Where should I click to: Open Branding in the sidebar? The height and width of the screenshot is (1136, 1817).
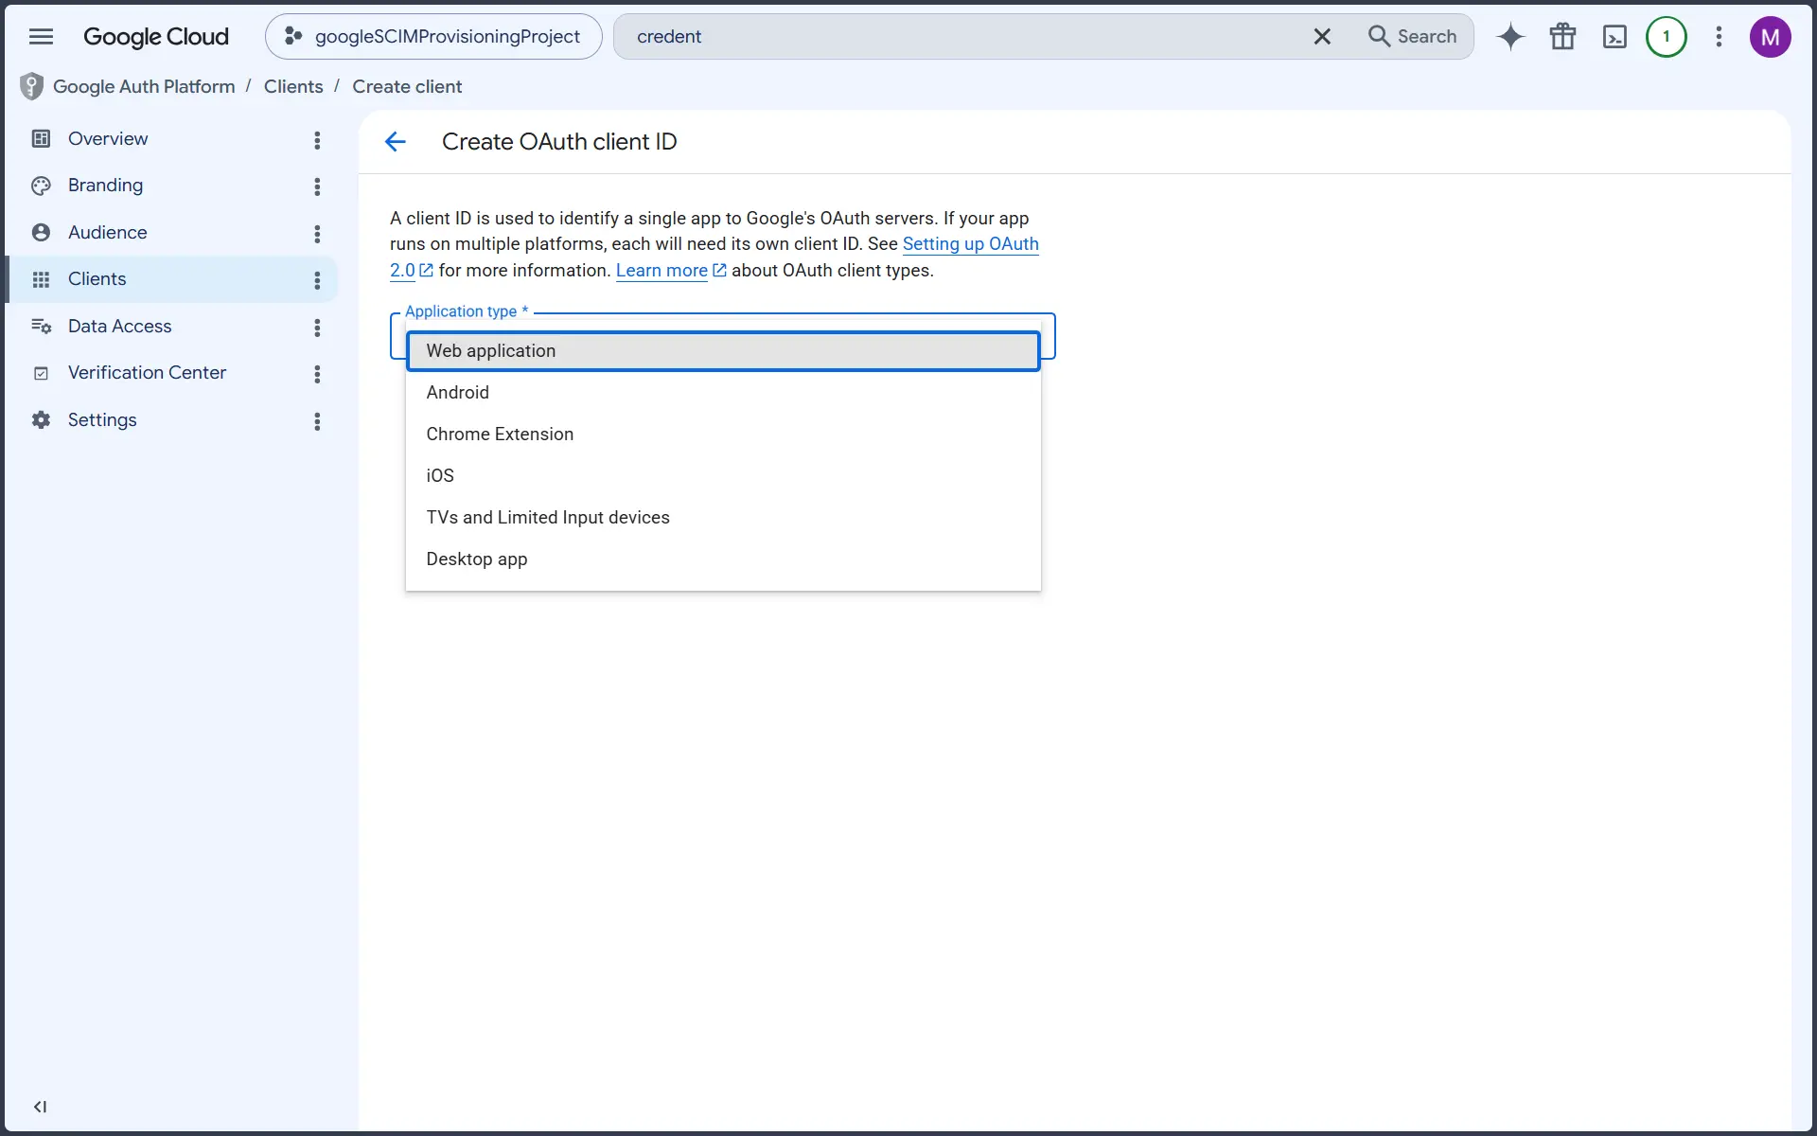pos(172,186)
